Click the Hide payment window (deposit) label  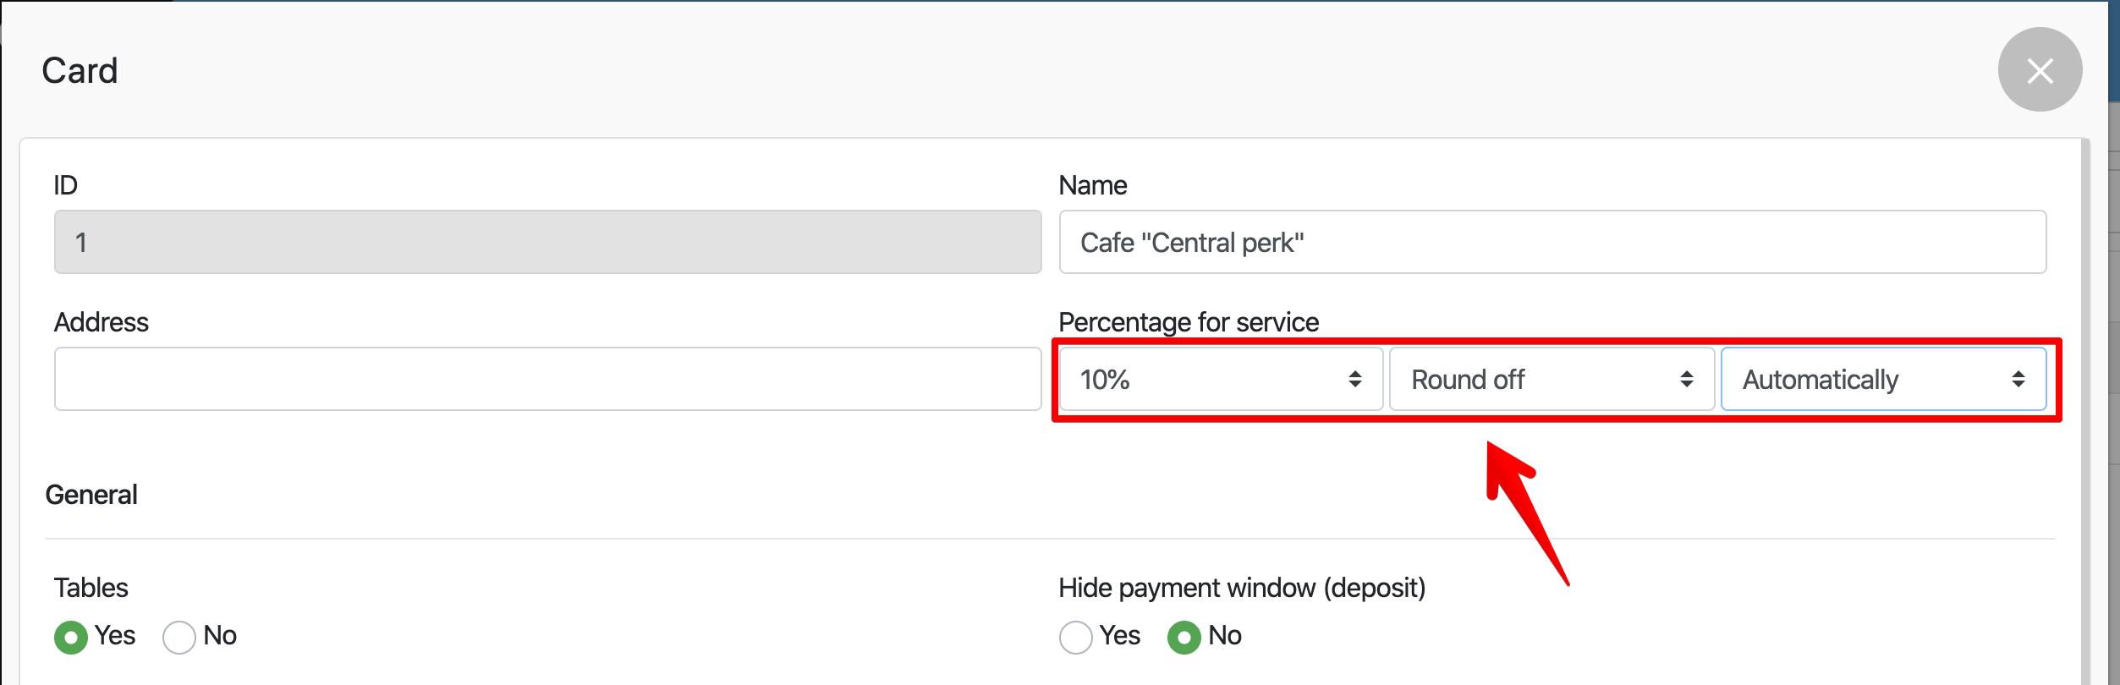tap(1241, 588)
